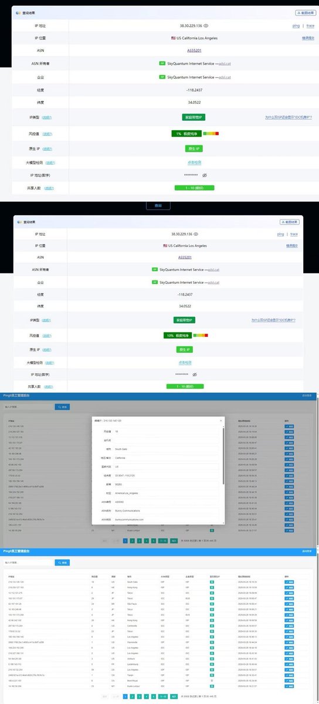
Task: Click adsl.cat link in 企业 row, 1% panel
Action: pos(225,77)
